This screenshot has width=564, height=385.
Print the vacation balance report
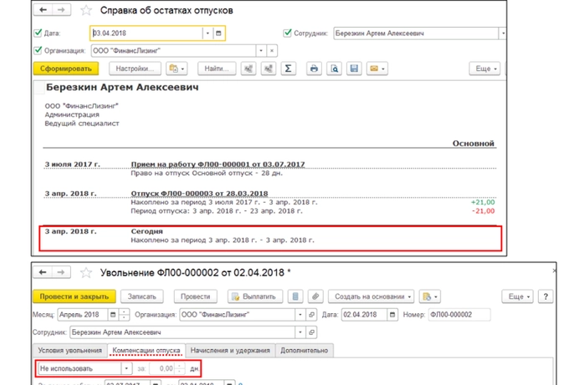[x=314, y=68]
